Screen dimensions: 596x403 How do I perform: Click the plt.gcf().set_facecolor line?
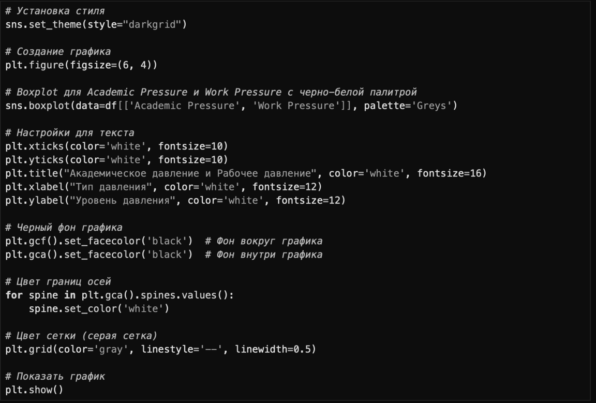(99, 241)
